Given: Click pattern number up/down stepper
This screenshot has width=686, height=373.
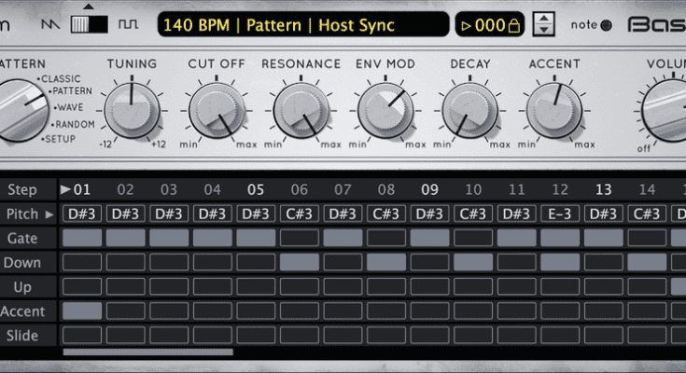Looking at the screenshot, I should pyautogui.click(x=549, y=26).
